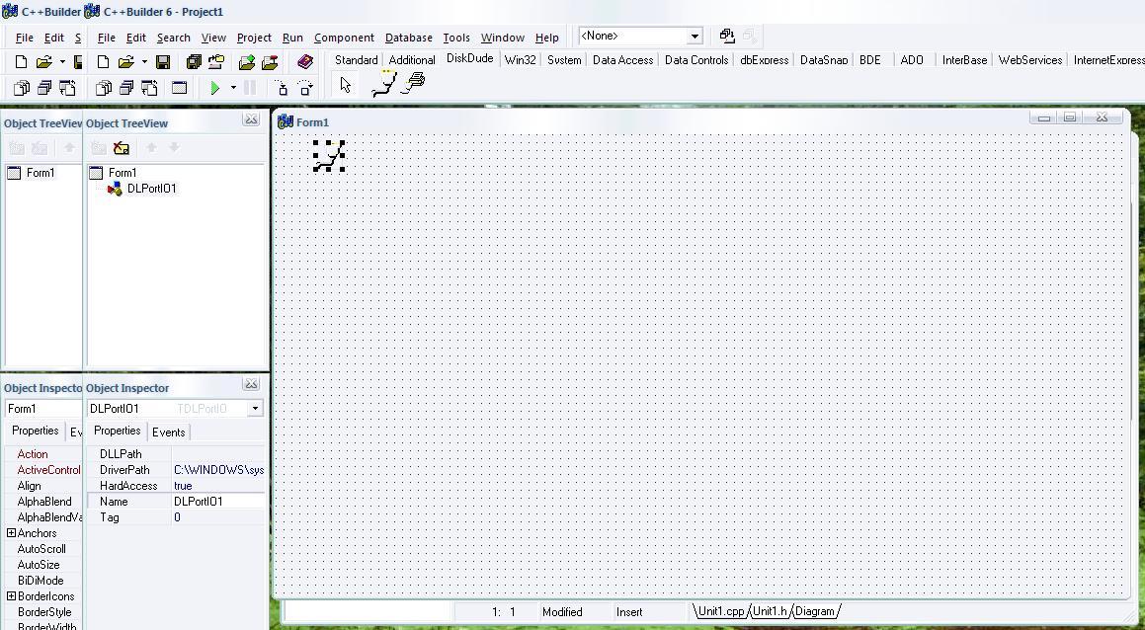Open the Database menu
Viewport: 1145px width, 630px height.
408,38
